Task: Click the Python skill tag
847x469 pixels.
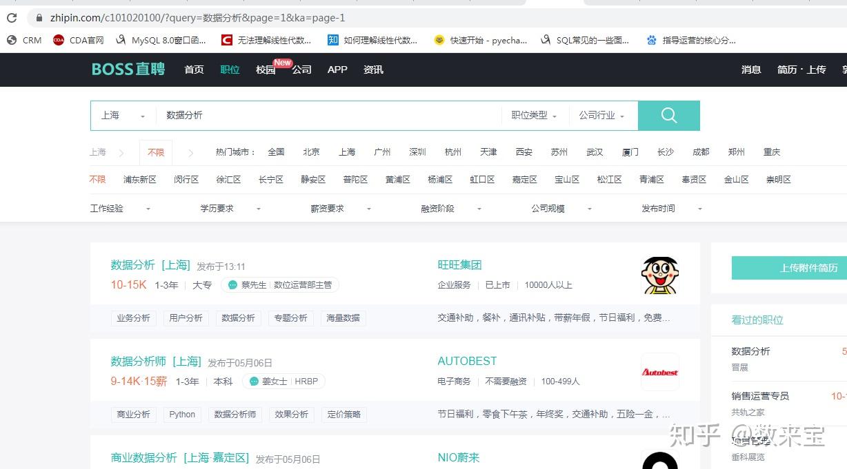Action: 182,414
